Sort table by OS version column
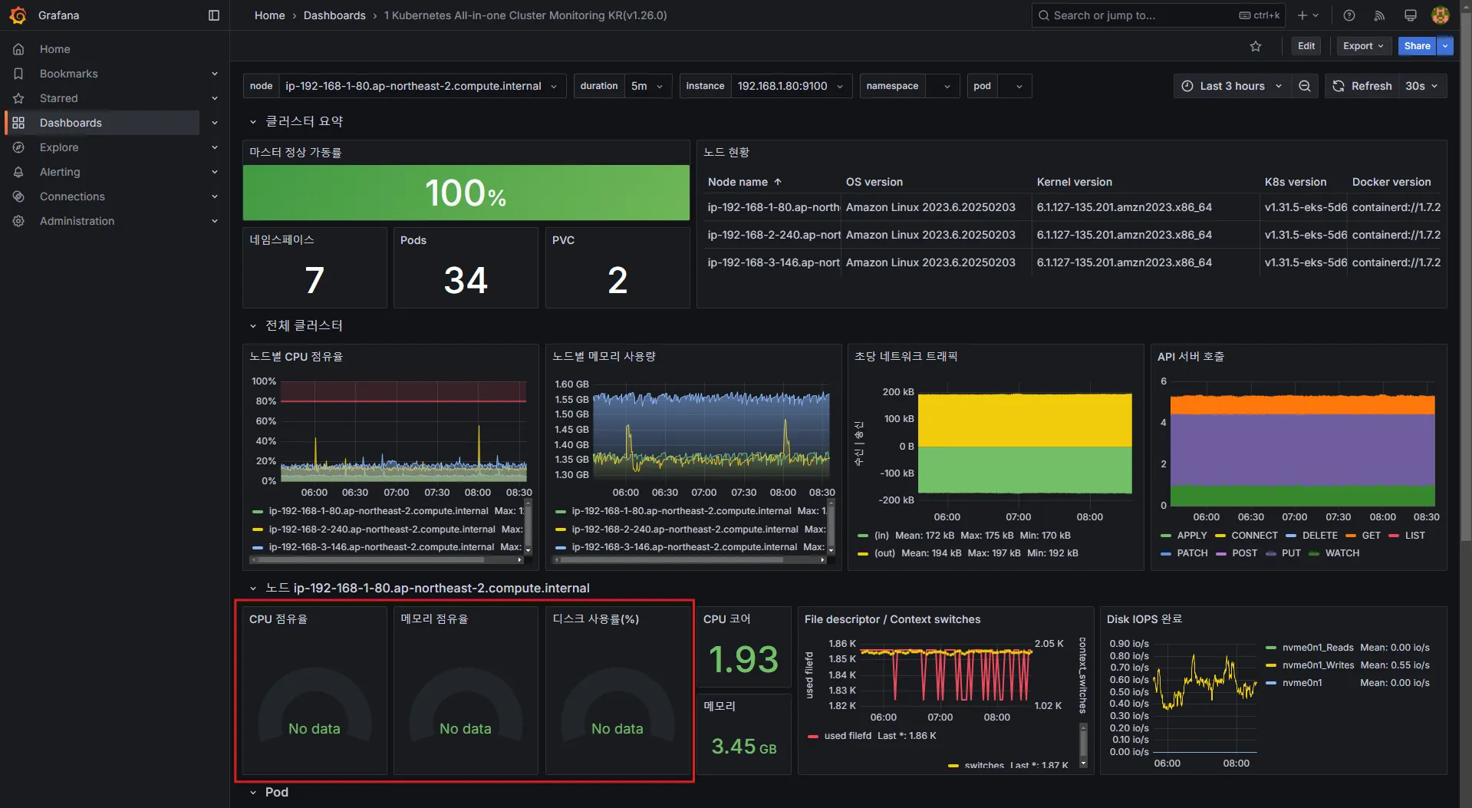 [874, 182]
